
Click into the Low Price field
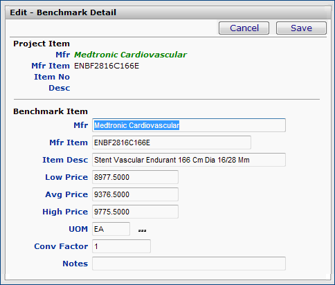pos(135,177)
